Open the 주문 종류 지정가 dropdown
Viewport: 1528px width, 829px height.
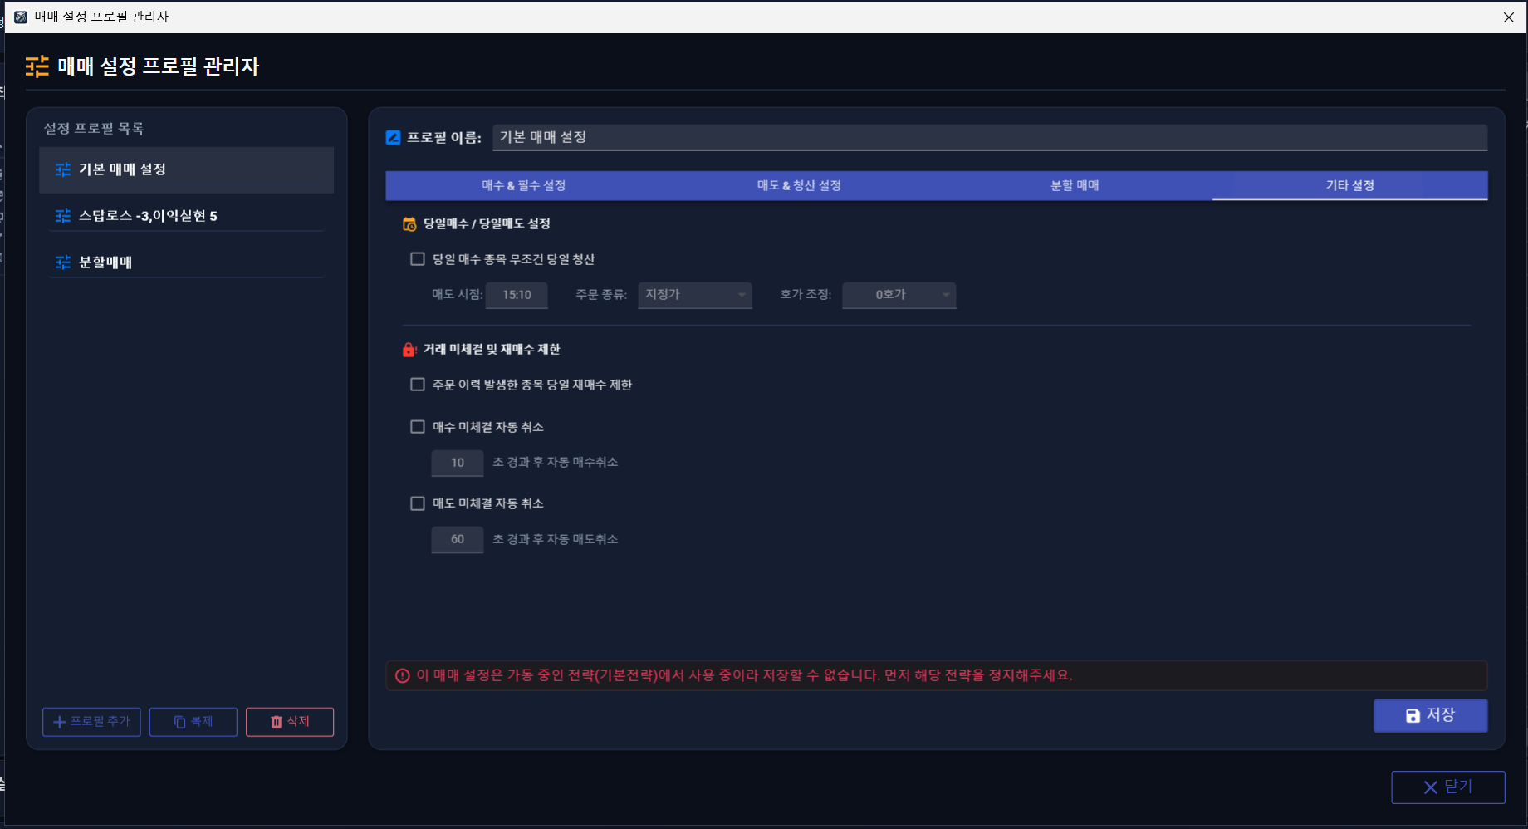695,295
